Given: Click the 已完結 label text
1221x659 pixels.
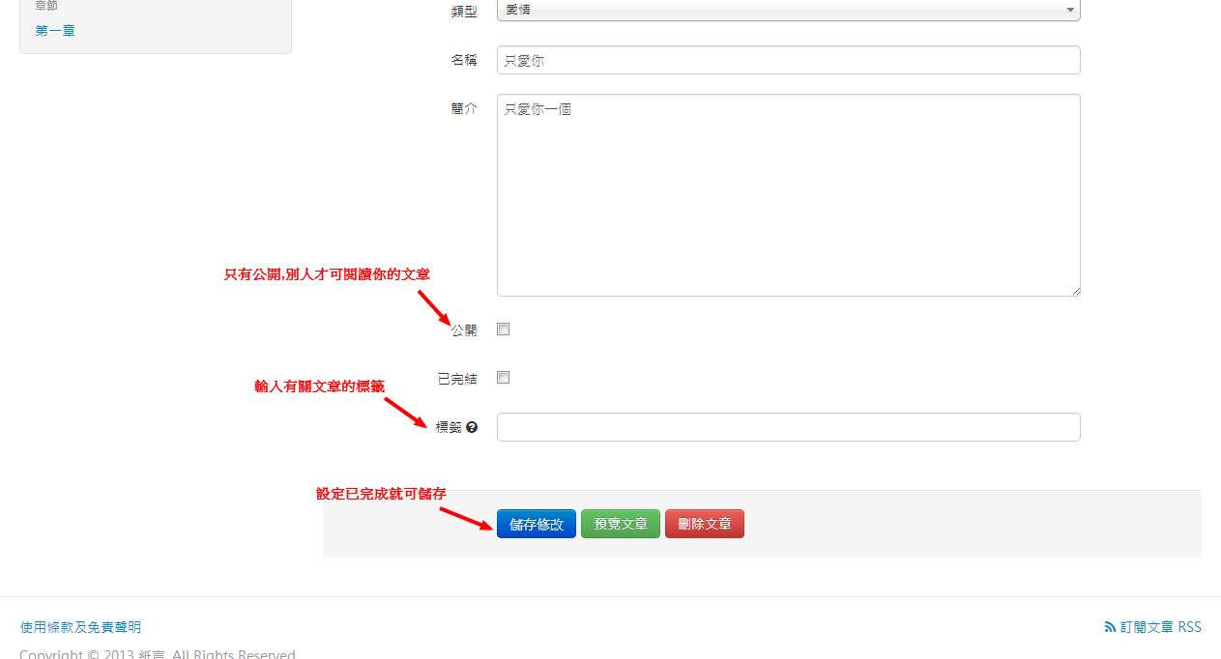Looking at the screenshot, I should point(457,379).
